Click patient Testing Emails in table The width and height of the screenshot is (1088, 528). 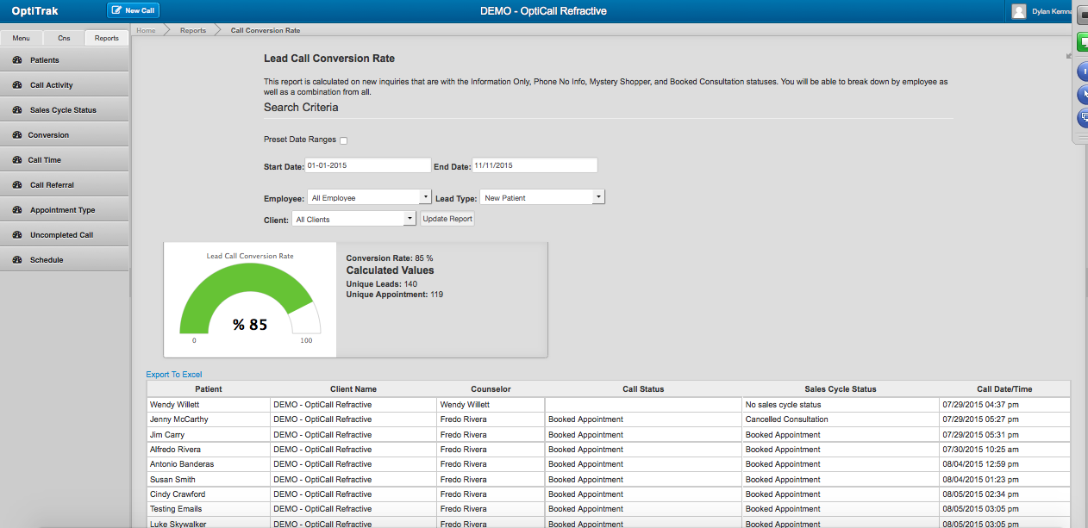pyautogui.click(x=176, y=509)
